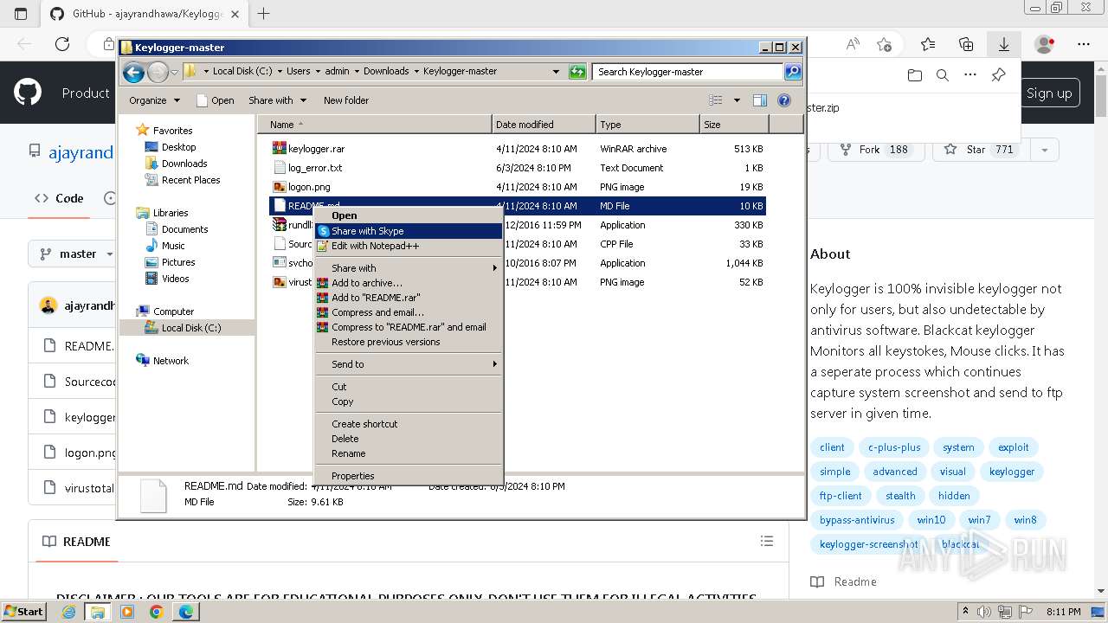This screenshot has height=623, width=1108.
Task: Select the logon.png file icon
Action: pos(279,187)
